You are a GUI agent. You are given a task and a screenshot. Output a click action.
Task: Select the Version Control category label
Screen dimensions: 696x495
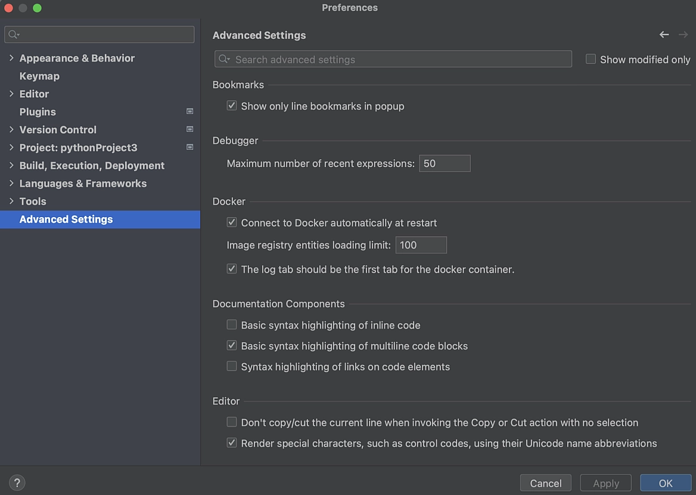coord(58,130)
